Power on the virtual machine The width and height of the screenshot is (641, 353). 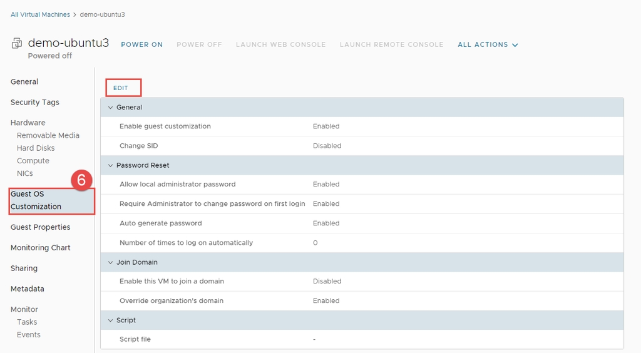pos(141,44)
